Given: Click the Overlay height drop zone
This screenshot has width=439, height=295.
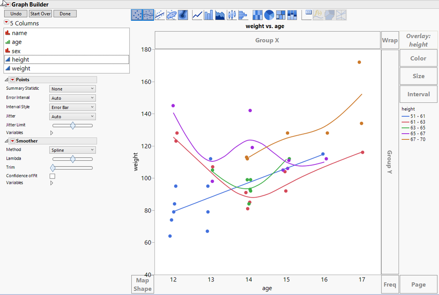Looking at the screenshot, I should tap(418, 40).
